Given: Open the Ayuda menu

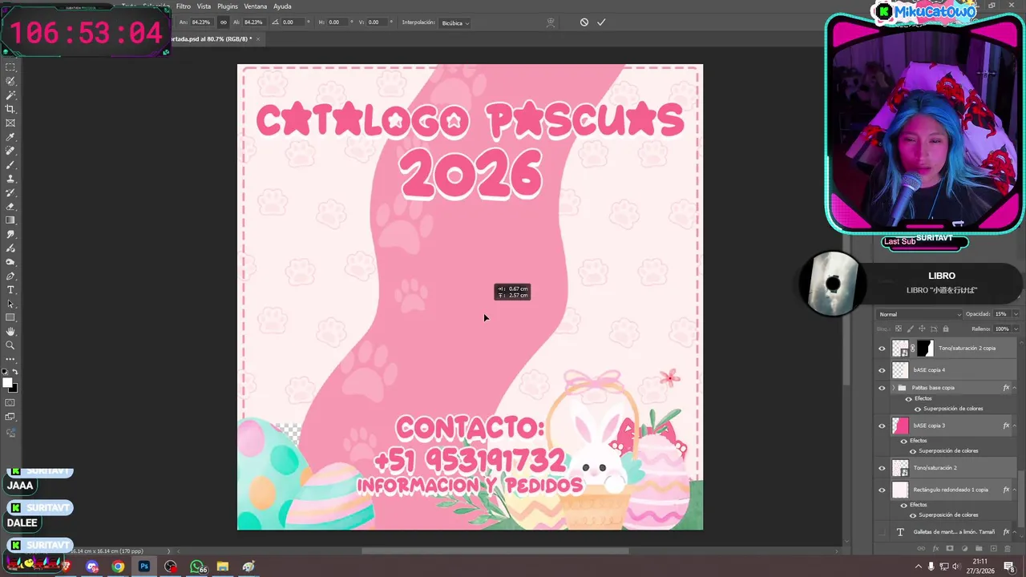Looking at the screenshot, I should [x=283, y=6].
